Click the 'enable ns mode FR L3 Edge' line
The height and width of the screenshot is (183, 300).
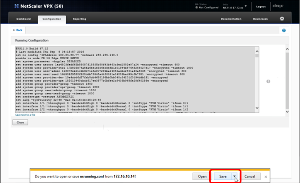tap(47, 58)
